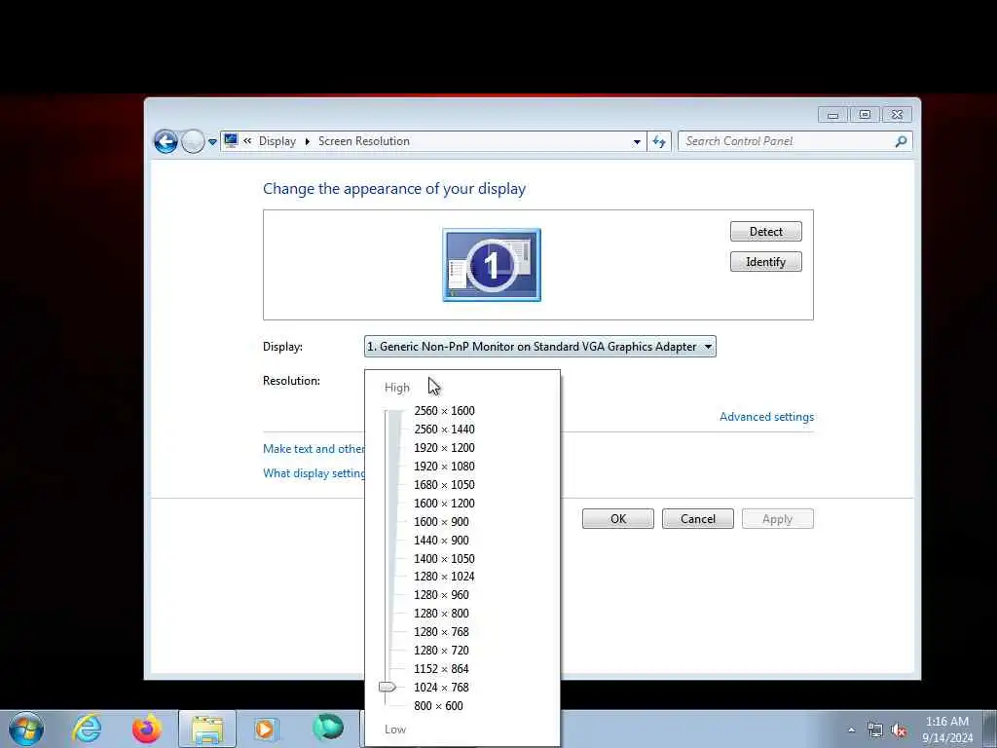Click the Cancel button

point(697,519)
